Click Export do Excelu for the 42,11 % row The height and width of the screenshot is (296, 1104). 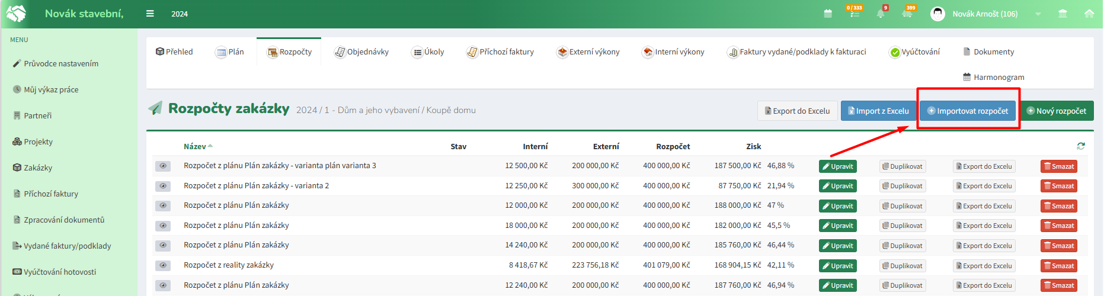click(984, 266)
